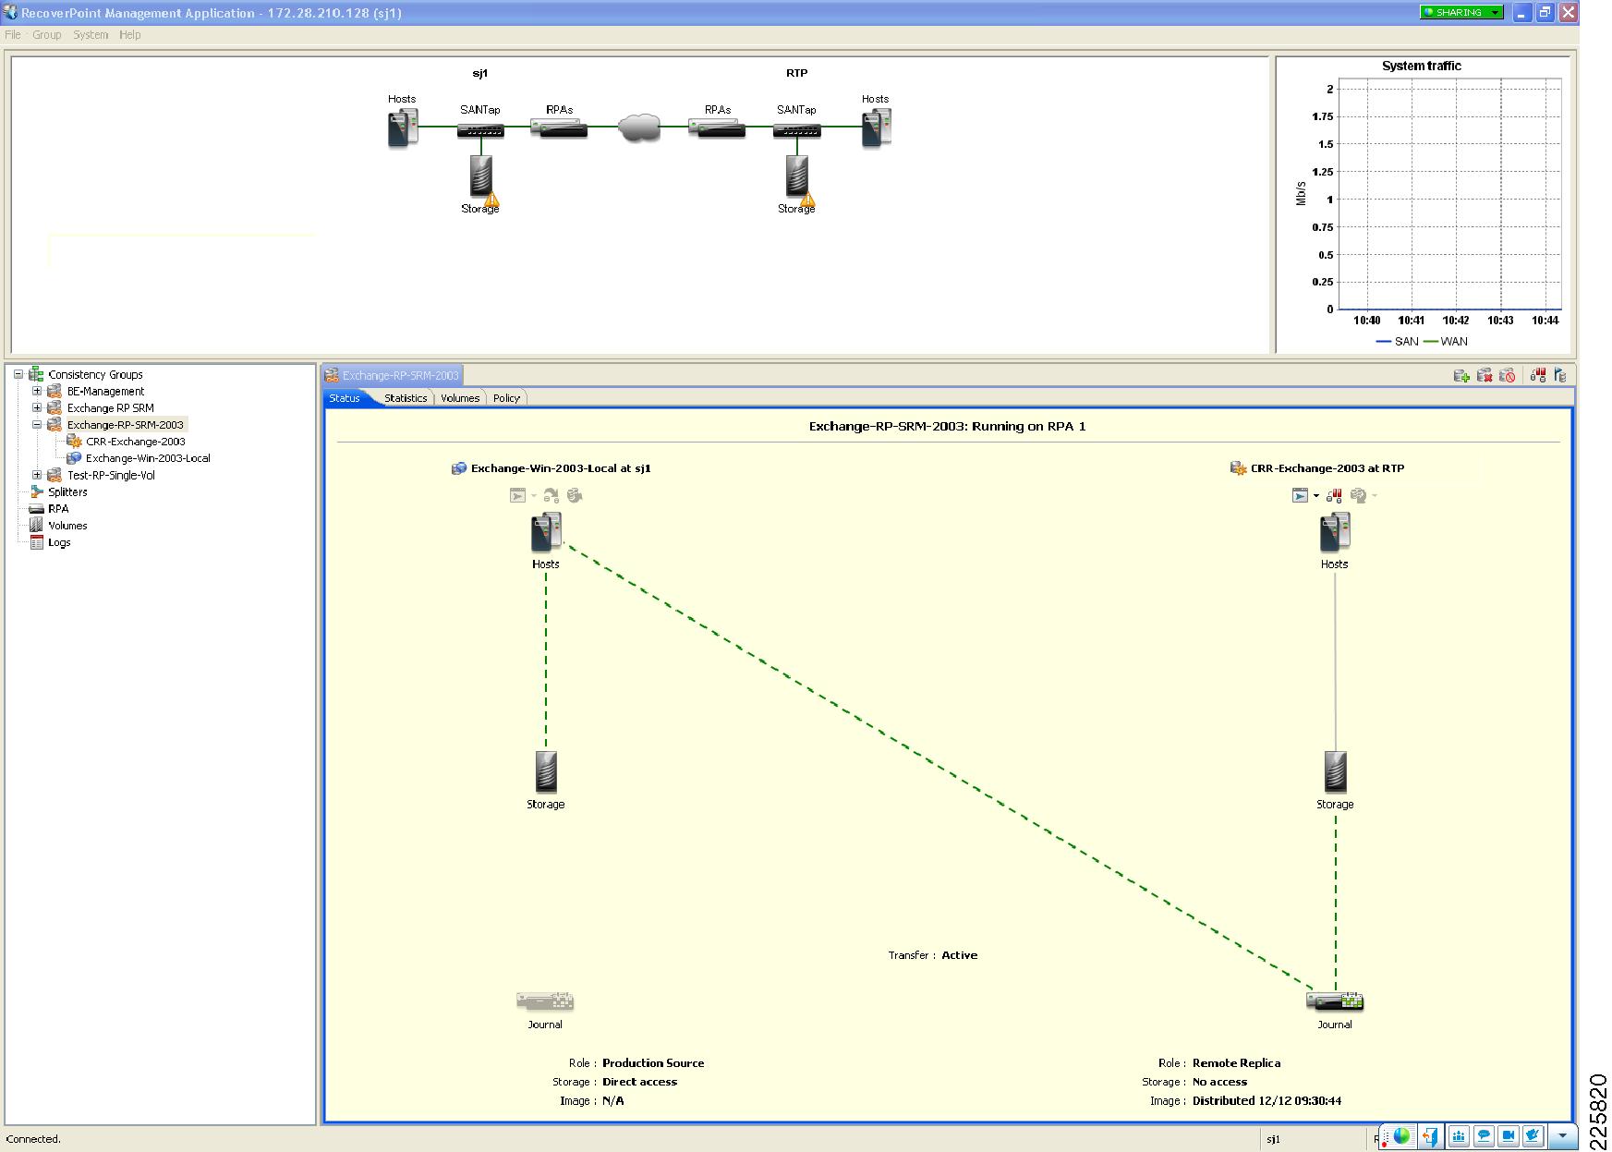Click the RTP RPAs appliance icon
Viewport: 1612px width, 1152px height.
click(717, 128)
